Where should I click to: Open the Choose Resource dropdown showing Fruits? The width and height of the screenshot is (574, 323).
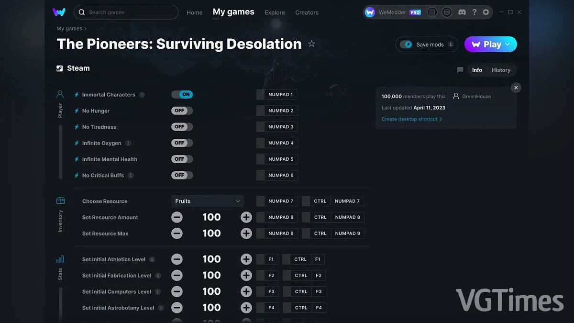pyautogui.click(x=207, y=201)
